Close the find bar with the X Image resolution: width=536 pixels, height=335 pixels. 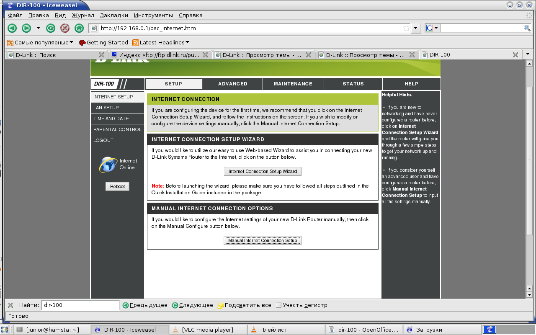coord(11,305)
